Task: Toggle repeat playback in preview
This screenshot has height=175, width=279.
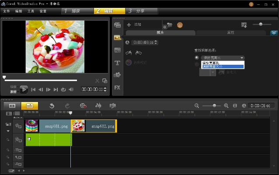Action: point(63,90)
